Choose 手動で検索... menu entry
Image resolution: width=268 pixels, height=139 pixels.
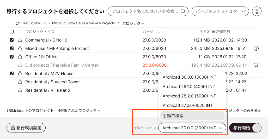[x=192, y=116]
